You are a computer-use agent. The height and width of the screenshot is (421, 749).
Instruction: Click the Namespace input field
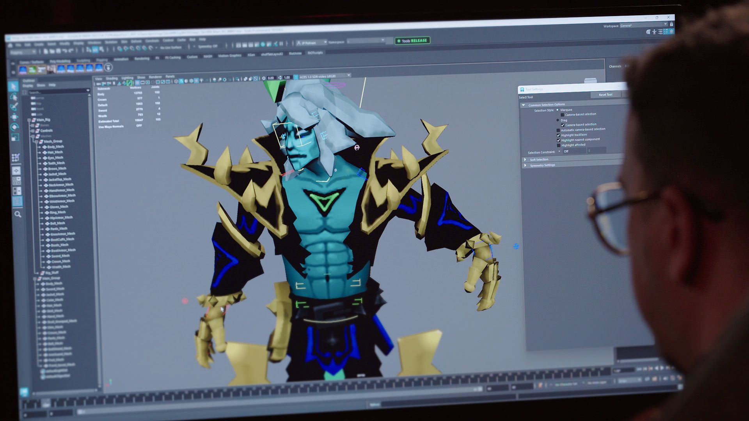coord(365,41)
